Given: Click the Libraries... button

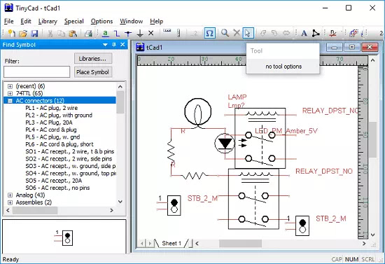Looking at the screenshot, I should (x=93, y=59).
